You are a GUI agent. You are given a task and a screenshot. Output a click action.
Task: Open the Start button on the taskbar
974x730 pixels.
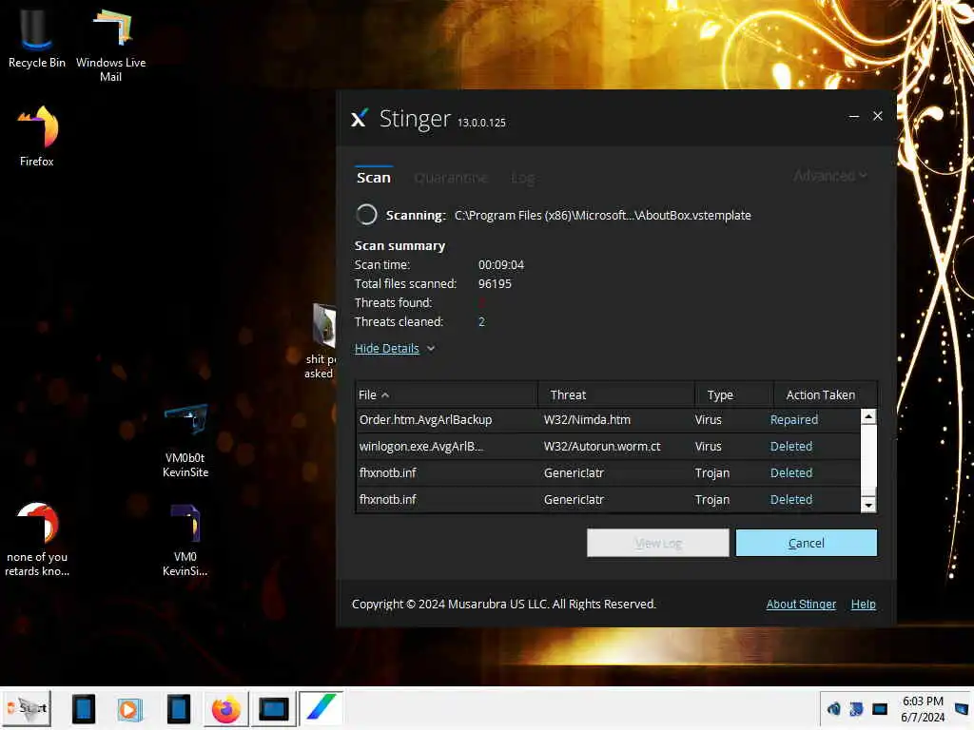[26, 707]
